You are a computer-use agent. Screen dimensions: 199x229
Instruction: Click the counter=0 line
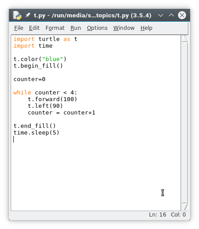pyautogui.click(x=29, y=79)
